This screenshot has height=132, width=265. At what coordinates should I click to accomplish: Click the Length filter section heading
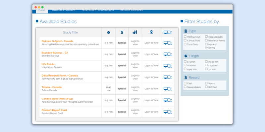point(194,56)
